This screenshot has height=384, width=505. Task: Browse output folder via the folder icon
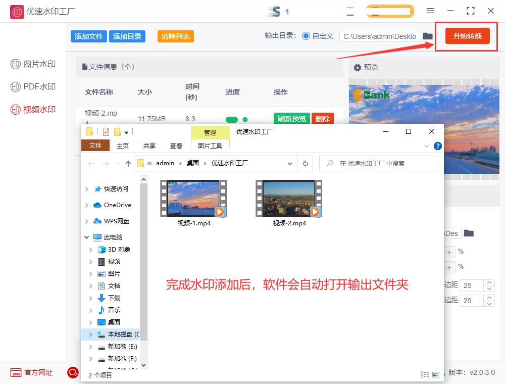point(428,36)
